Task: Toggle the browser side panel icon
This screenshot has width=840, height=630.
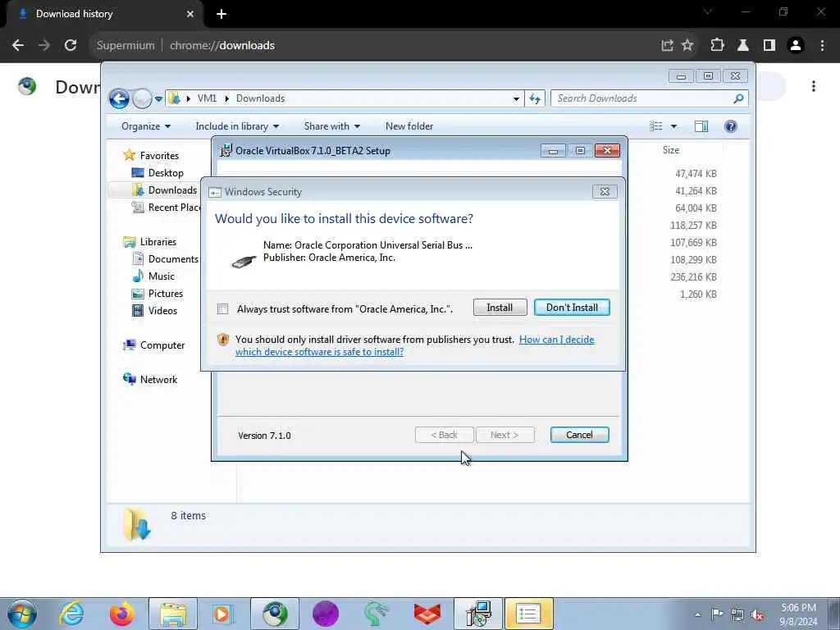Action: tap(769, 46)
